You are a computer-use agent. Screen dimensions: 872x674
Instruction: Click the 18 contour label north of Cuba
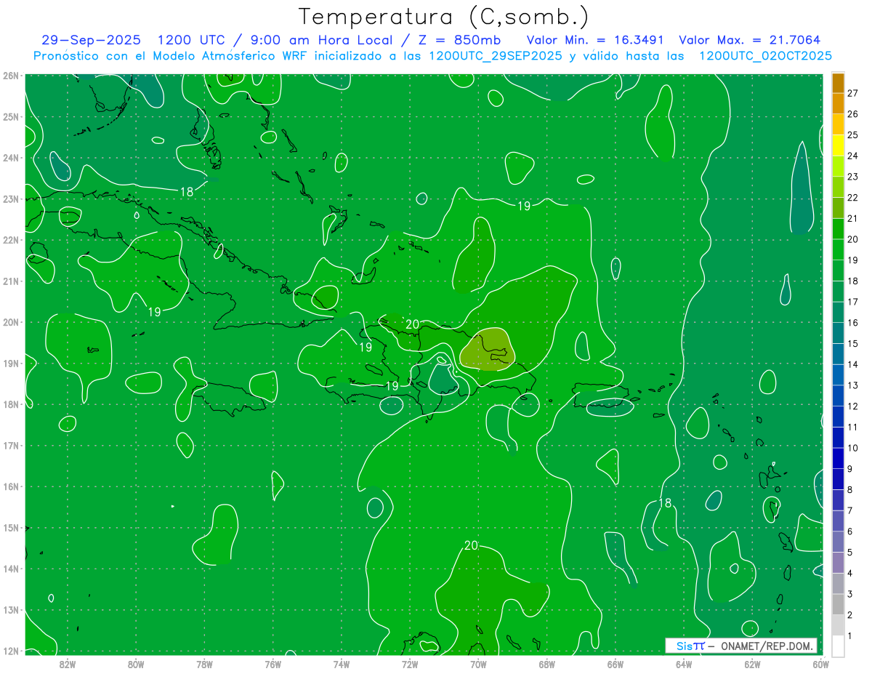click(x=187, y=192)
